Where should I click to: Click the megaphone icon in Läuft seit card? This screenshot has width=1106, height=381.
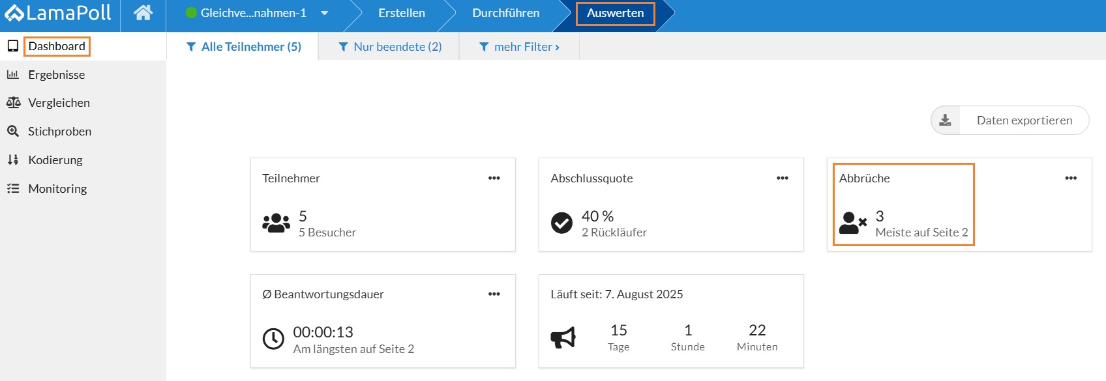[x=563, y=337]
